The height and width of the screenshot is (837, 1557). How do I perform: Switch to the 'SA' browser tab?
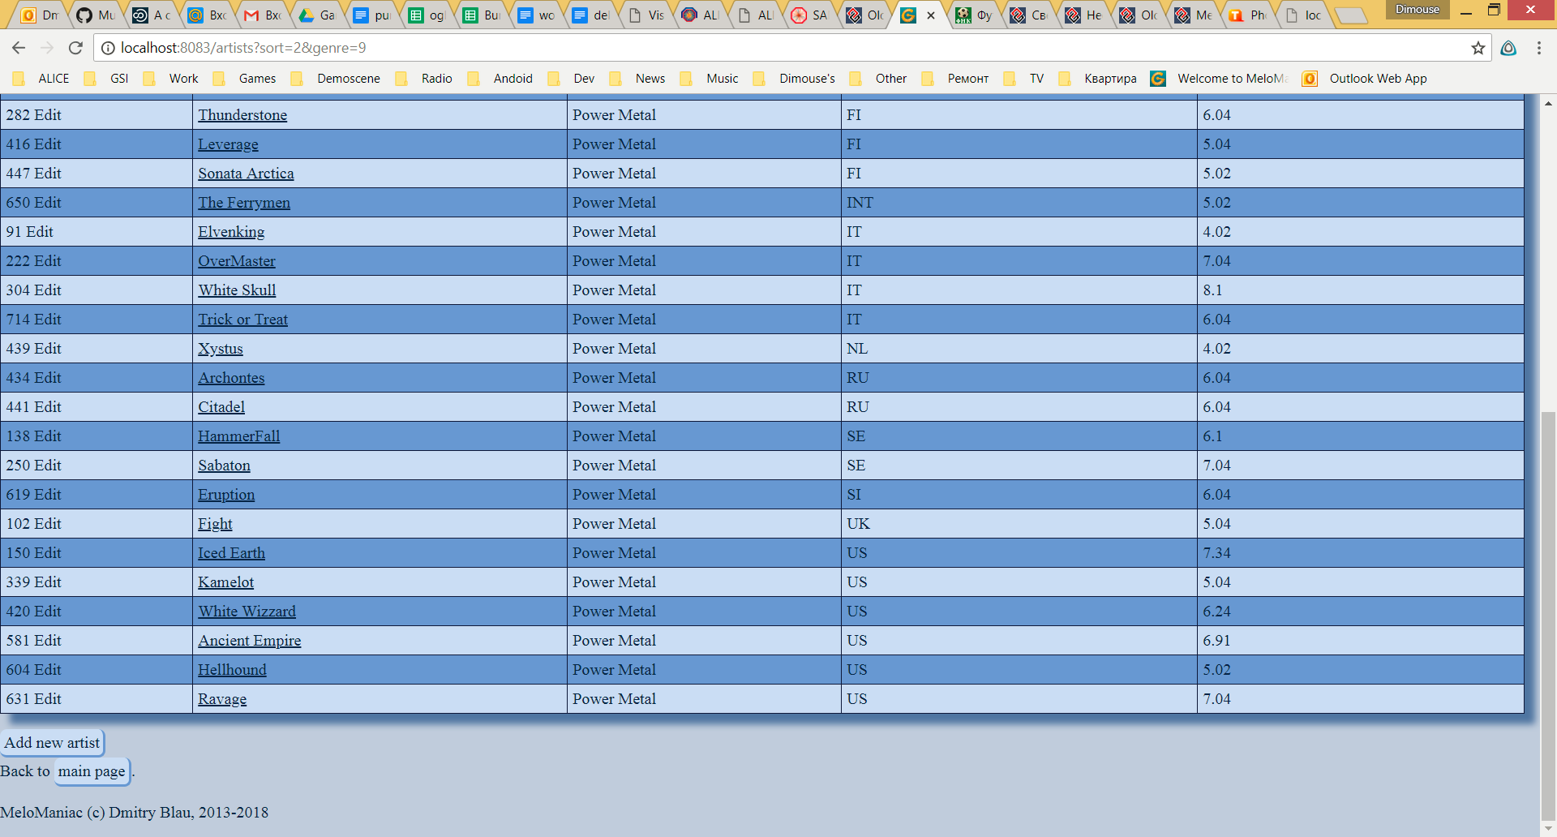(810, 15)
